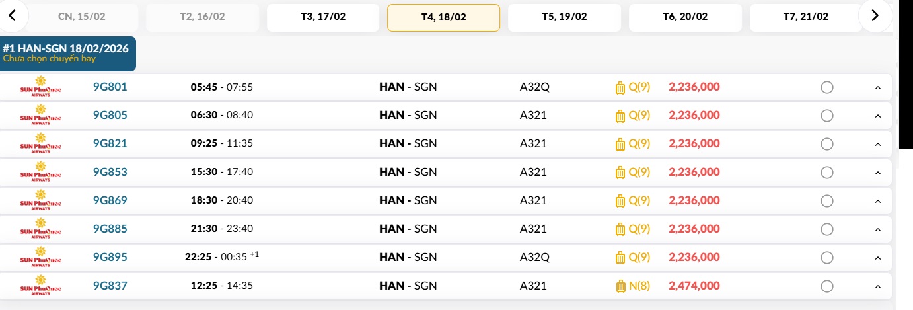Click the luggage icon on flight 9G885
The height and width of the screenshot is (310, 913).
pos(620,229)
